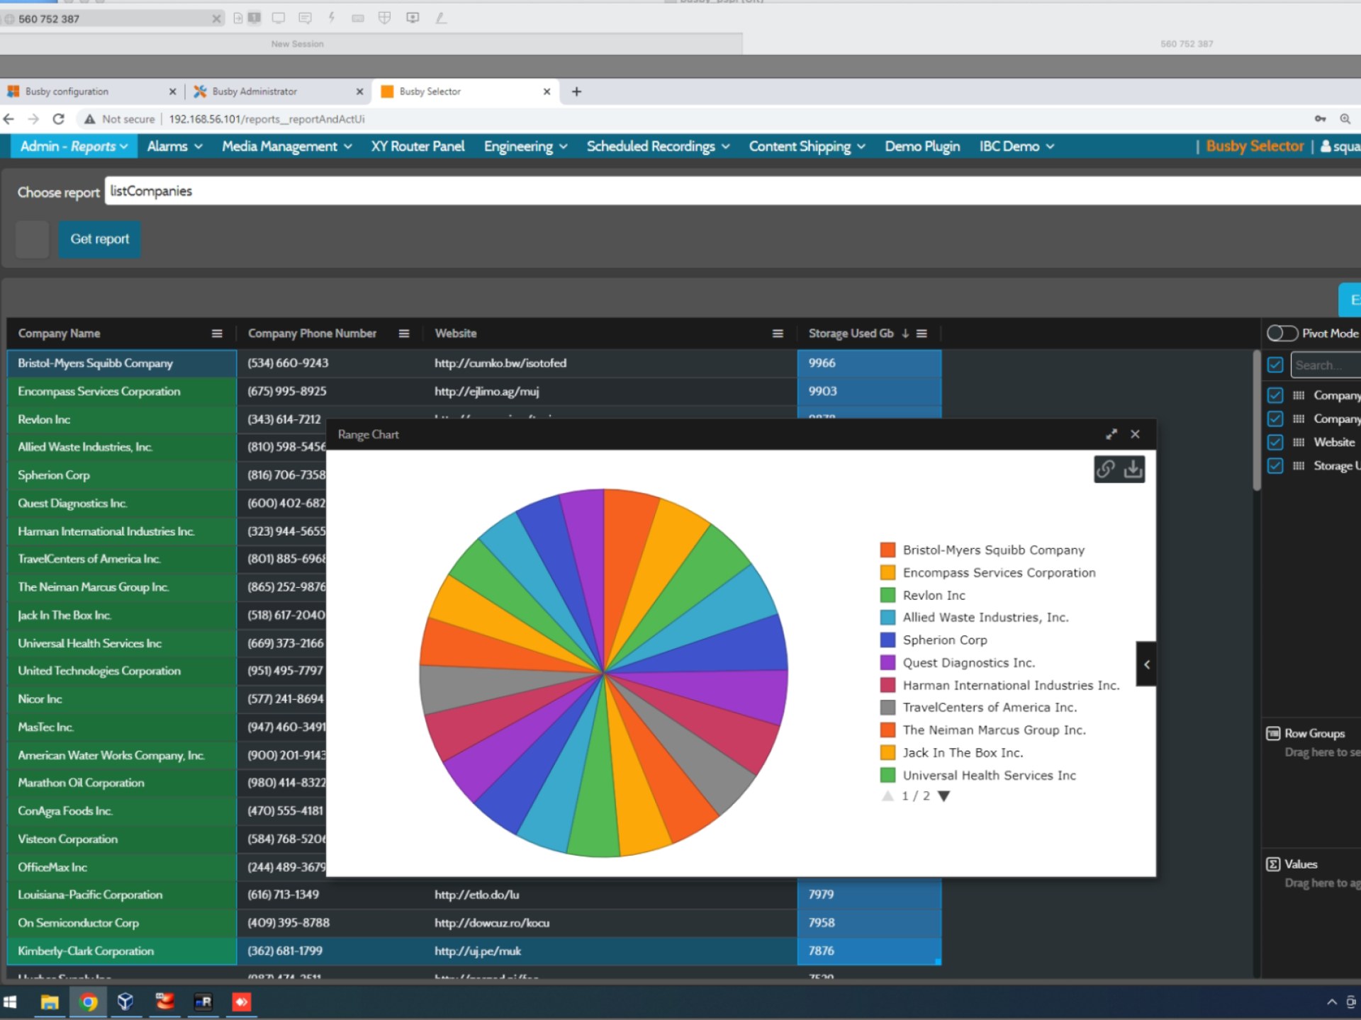
Task: Download the pie chart image
Action: (x=1133, y=469)
